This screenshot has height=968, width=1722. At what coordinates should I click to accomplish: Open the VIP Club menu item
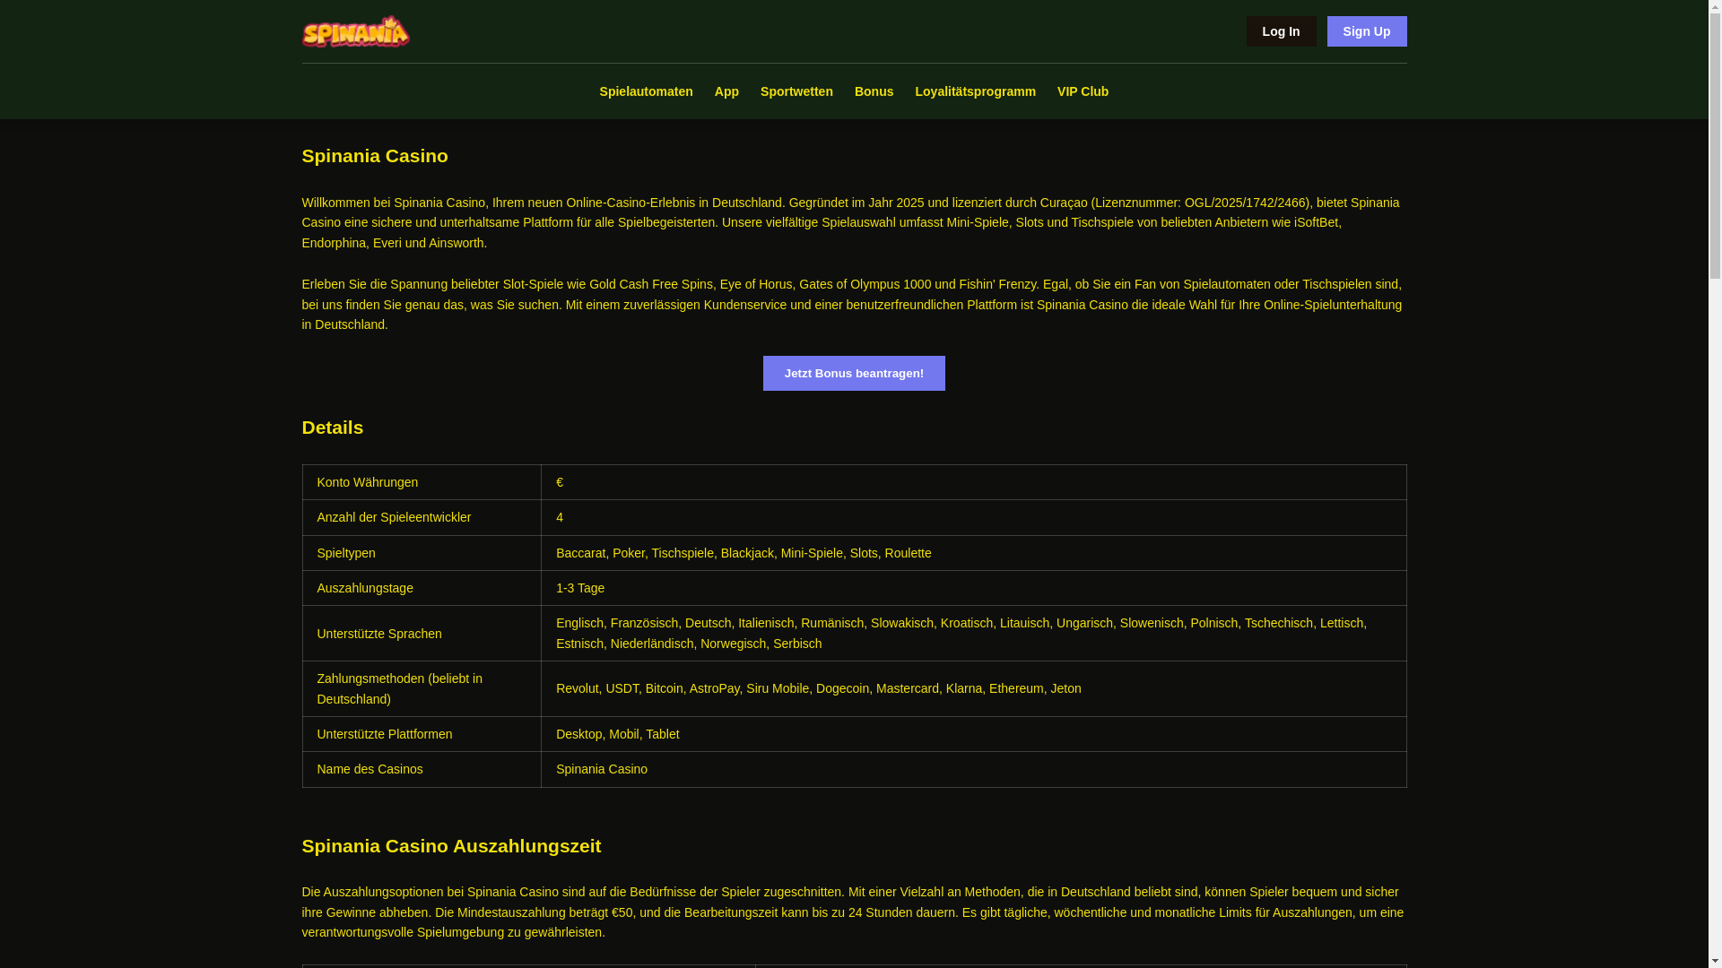pyautogui.click(x=1083, y=91)
